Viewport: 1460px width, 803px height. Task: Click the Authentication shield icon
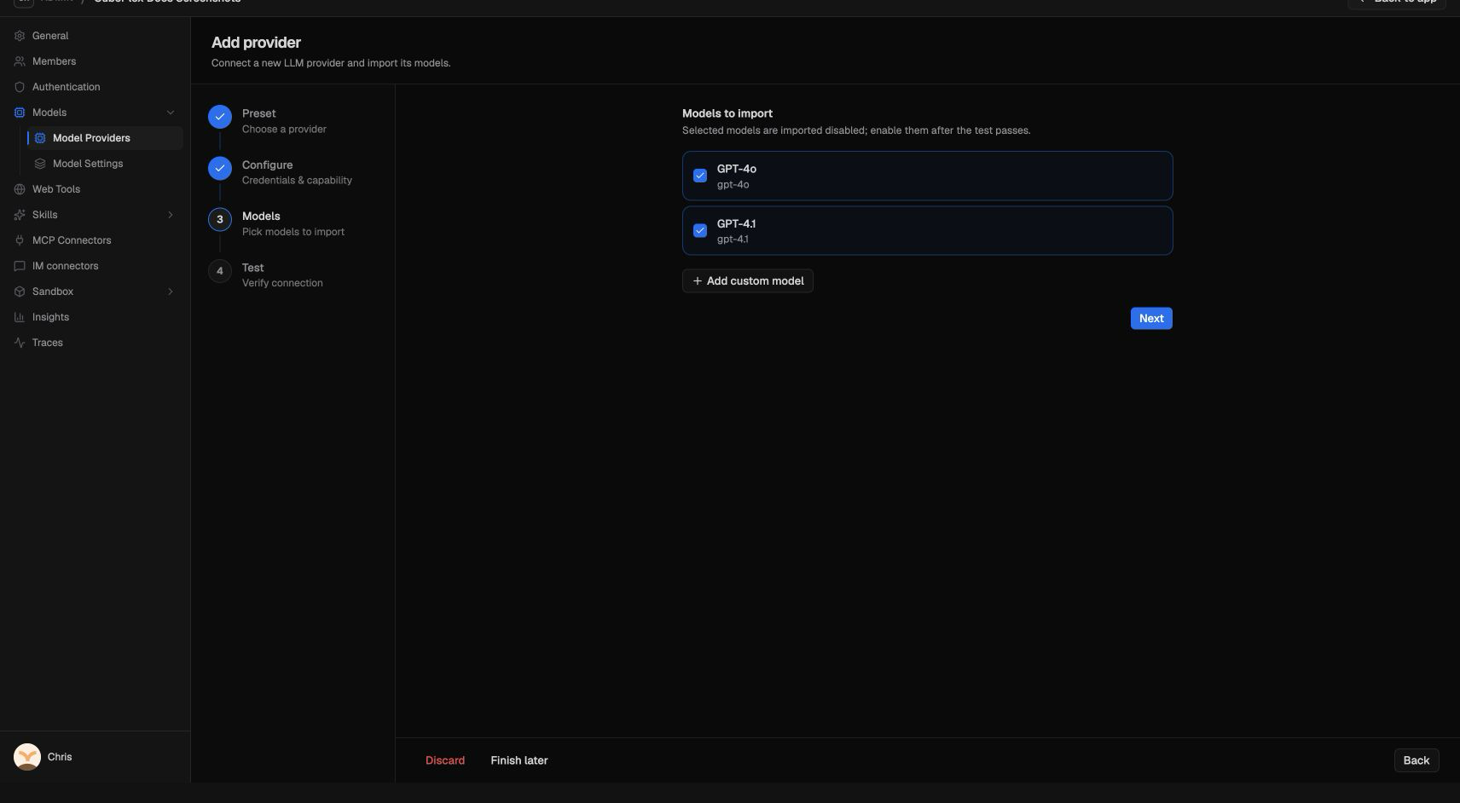coord(20,87)
